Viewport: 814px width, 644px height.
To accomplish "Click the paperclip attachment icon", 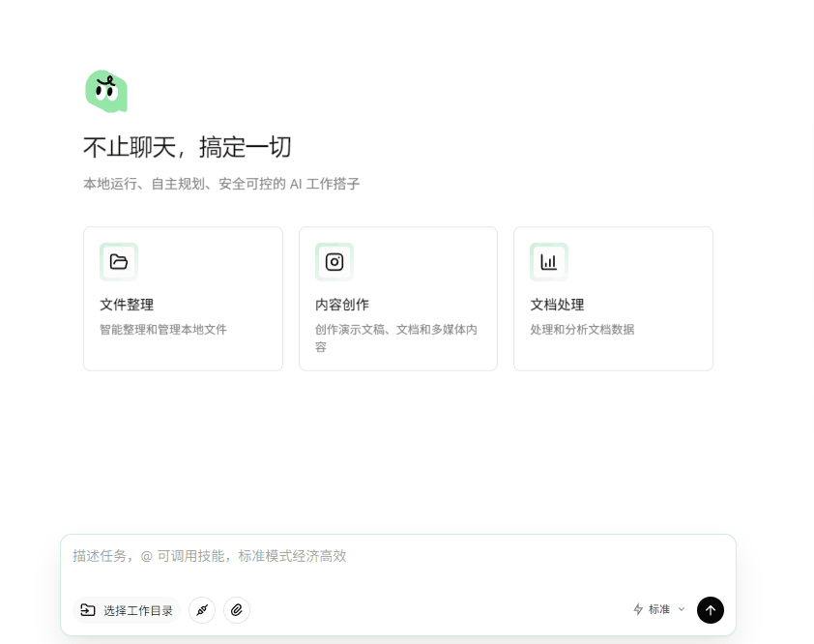I will pos(237,610).
